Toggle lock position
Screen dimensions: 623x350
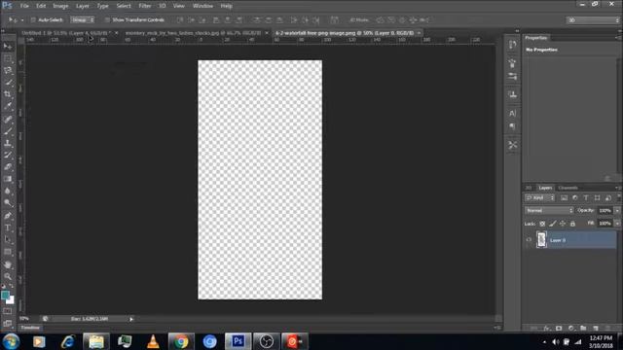(x=563, y=224)
